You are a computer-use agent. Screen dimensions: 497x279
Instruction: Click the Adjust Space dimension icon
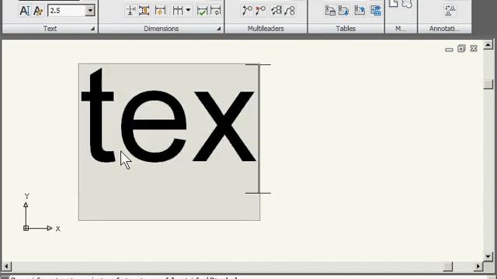[x=144, y=10]
